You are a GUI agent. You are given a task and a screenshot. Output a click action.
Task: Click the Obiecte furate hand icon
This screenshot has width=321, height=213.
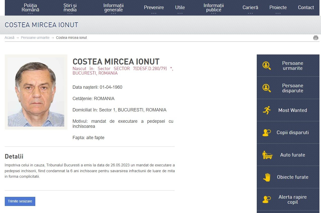pyautogui.click(x=267, y=177)
